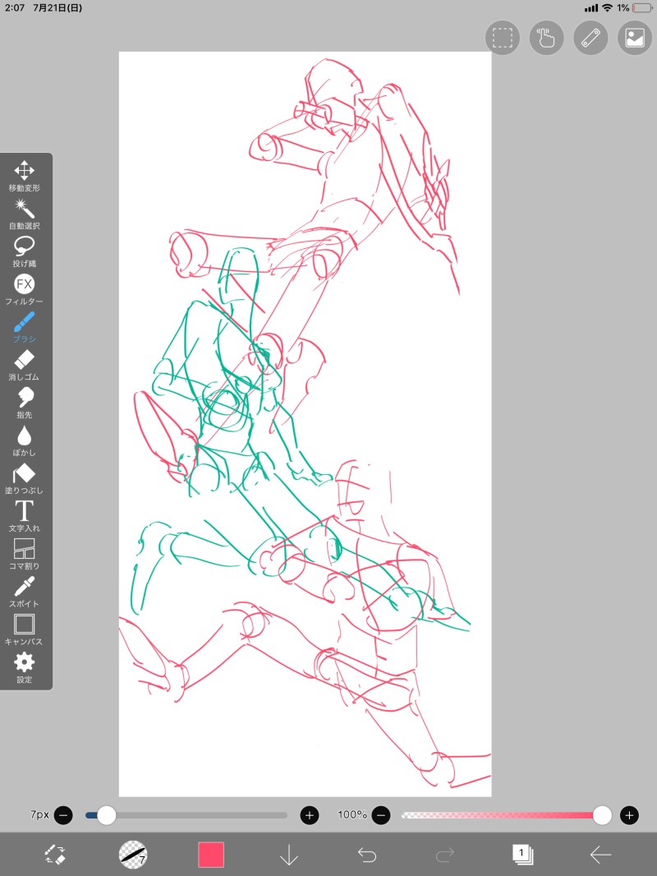This screenshot has height=876, width=657.
Task: Select the Lasso (投げ縄) tool
Action: [x=24, y=251]
